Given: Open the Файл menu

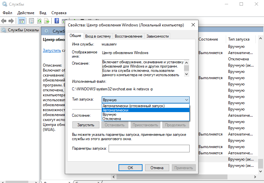Looking at the screenshot, I should pyautogui.click(x=8, y=13).
